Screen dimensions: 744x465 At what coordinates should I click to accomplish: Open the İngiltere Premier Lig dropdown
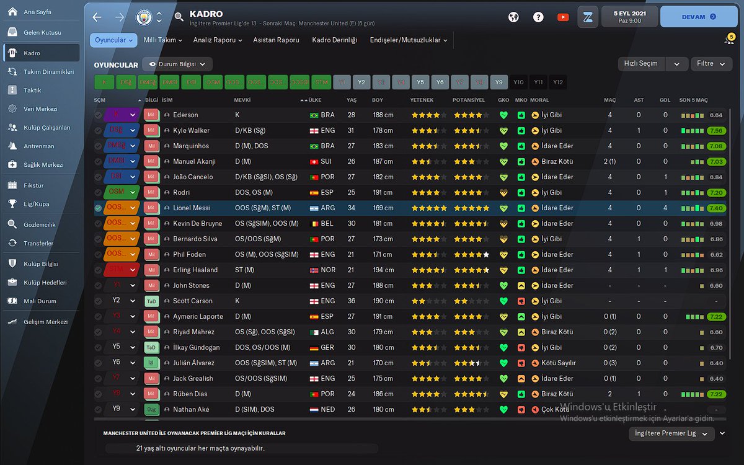[671, 433]
